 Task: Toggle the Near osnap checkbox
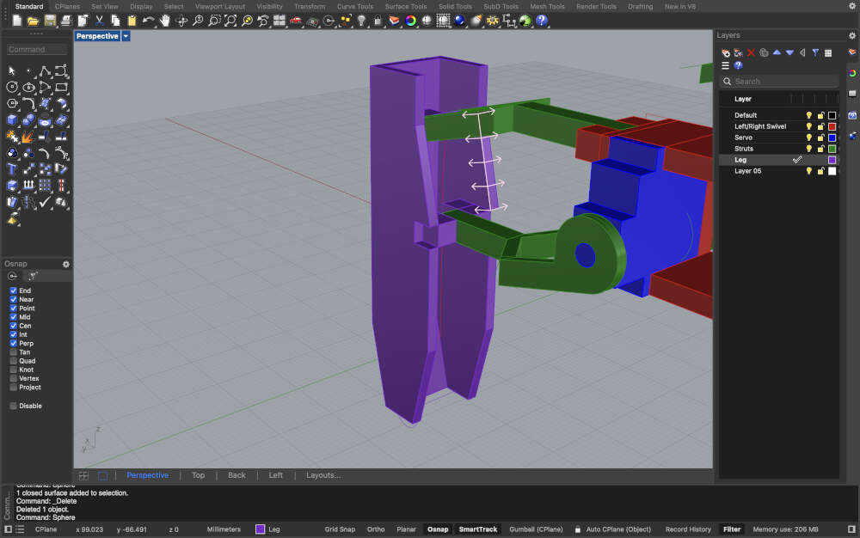(13, 299)
